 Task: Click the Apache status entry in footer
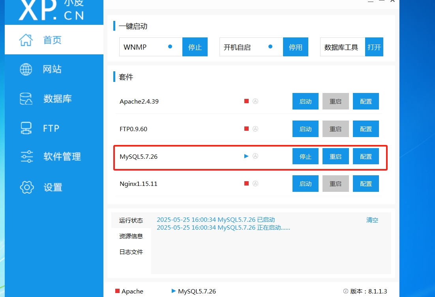click(129, 291)
